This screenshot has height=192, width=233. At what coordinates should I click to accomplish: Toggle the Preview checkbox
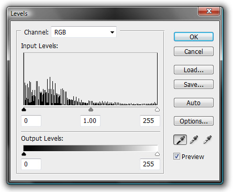pyautogui.click(x=176, y=156)
